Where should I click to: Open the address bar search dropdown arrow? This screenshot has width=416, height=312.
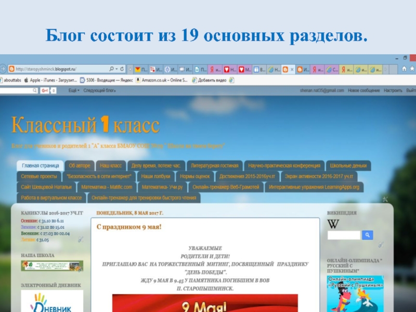pyautogui.click(x=115, y=69)
